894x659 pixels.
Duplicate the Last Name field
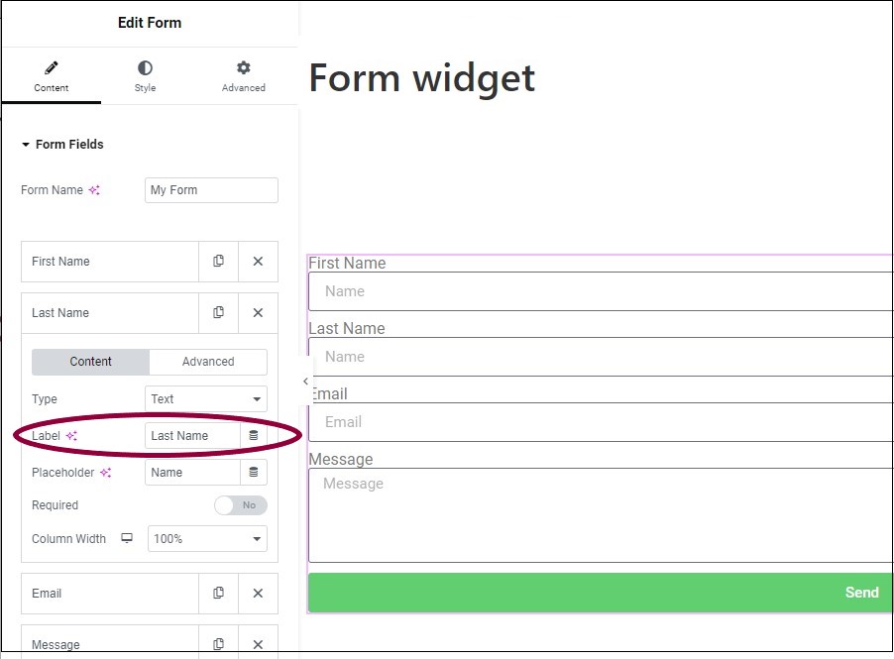(218, 312)
